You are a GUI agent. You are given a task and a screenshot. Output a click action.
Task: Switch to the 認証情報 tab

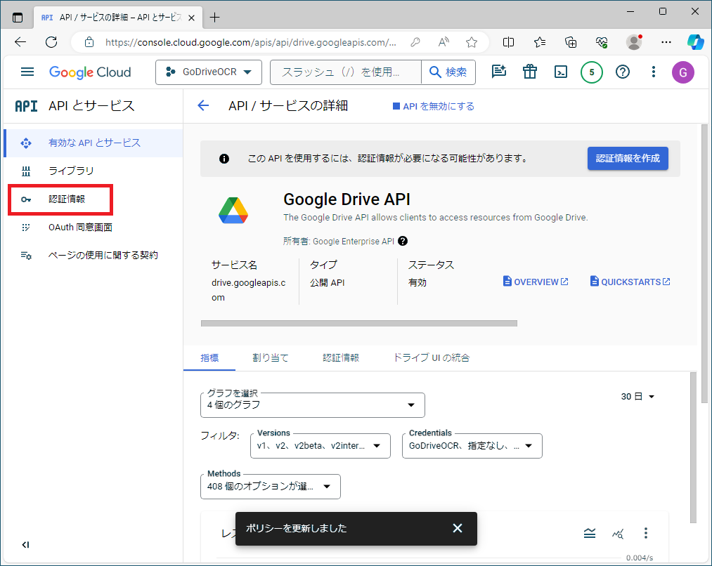click(341, 358)
